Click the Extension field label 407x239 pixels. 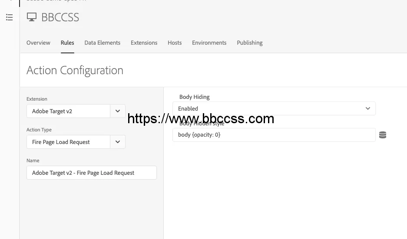click(x=37, y=99)
